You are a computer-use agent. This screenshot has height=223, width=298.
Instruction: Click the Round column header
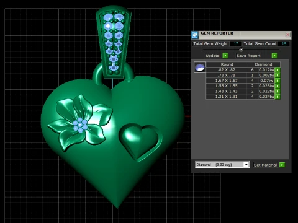point(226,64)
